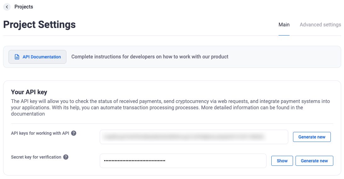The image size is (344, 179).
Task: Open the API Documentation button
Action: 37,57
